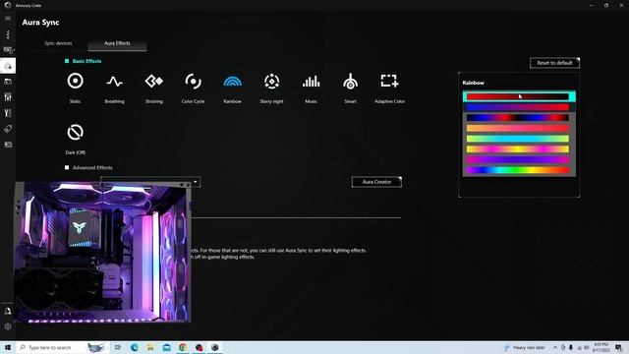Open the sidebar icon below Aura Sync
The width and height of the screenshot is (629, 354).
tap(8, 82)
